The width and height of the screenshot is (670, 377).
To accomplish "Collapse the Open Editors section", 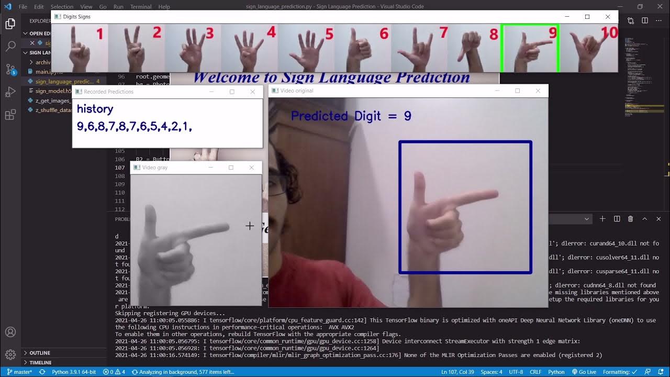I will pos(37,34).
